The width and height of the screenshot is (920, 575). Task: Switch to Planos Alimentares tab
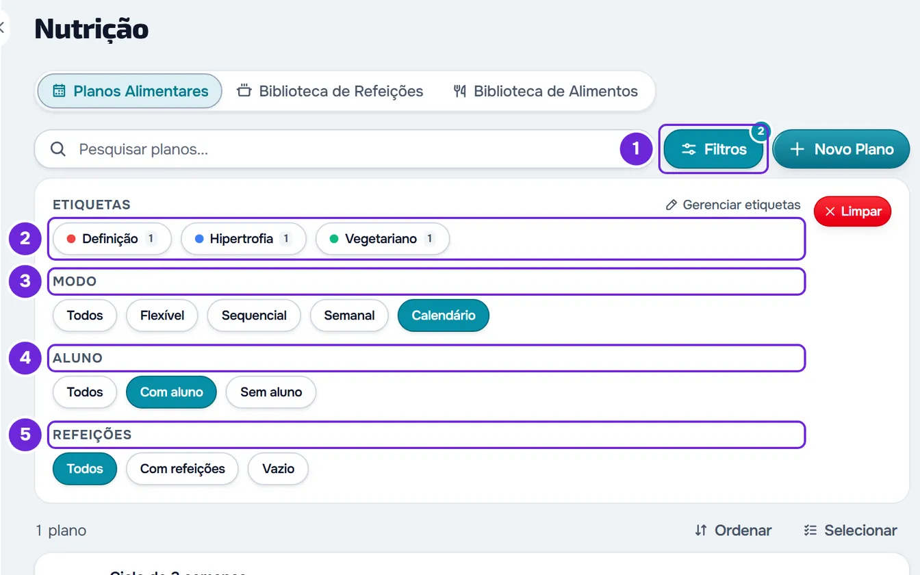[x=130, y=91]
